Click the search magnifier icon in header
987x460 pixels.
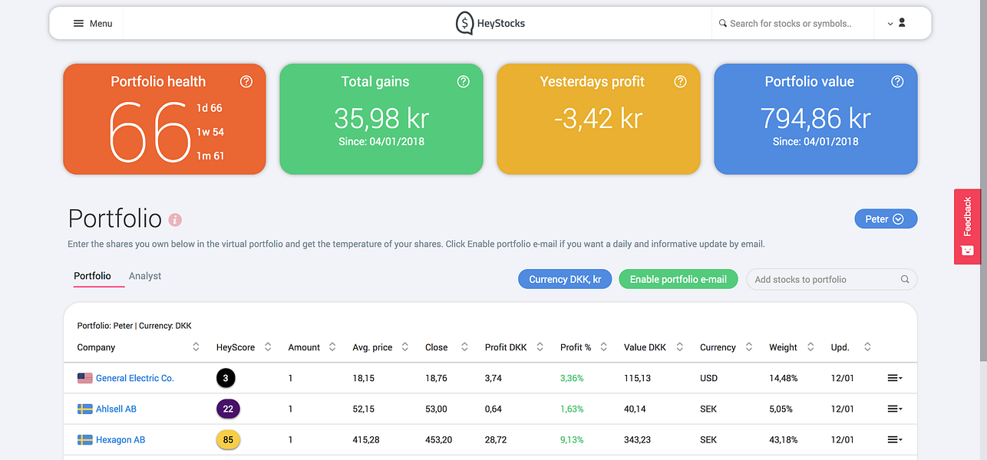tap(722, 24)
